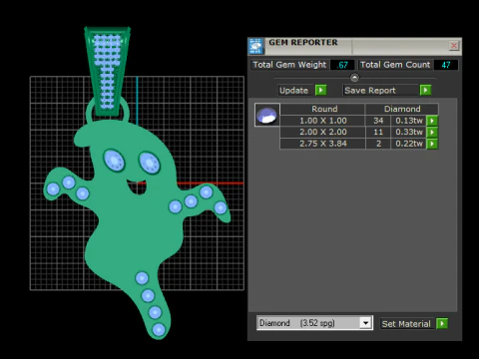Click the GEM REPORTER title bar text
Viewport: 479px width, 359px height.
(303, 43)
